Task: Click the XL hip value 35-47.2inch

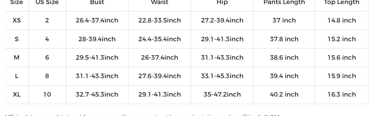Action: [222, 94]
